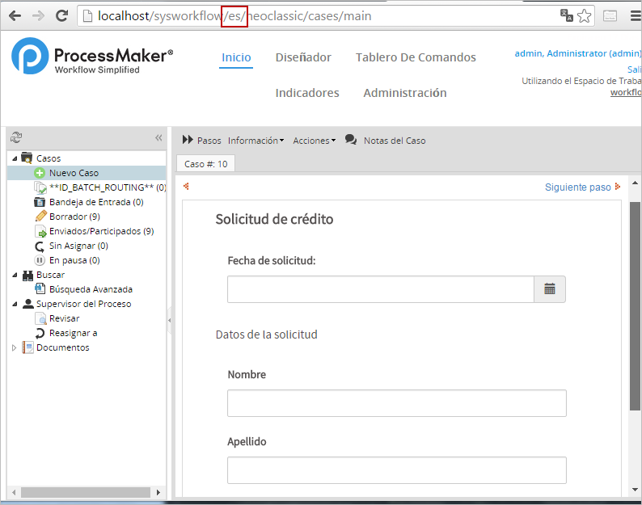
Task: Select Búsqueda Avanzada in the sidebar
Action: click(x=91, y=289)
